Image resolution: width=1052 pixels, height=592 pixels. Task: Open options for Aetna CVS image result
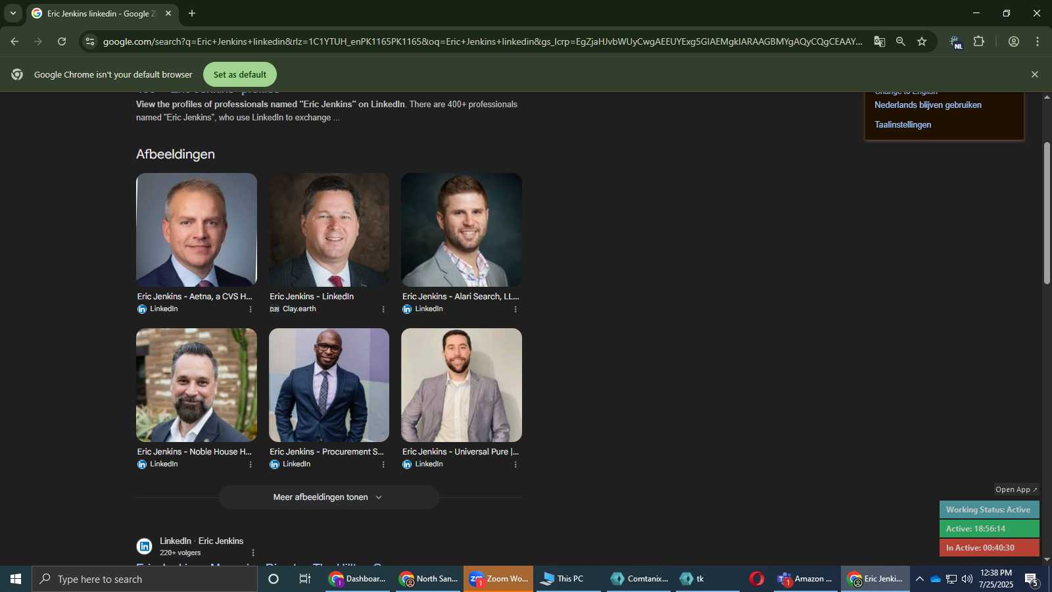[251, 309]
